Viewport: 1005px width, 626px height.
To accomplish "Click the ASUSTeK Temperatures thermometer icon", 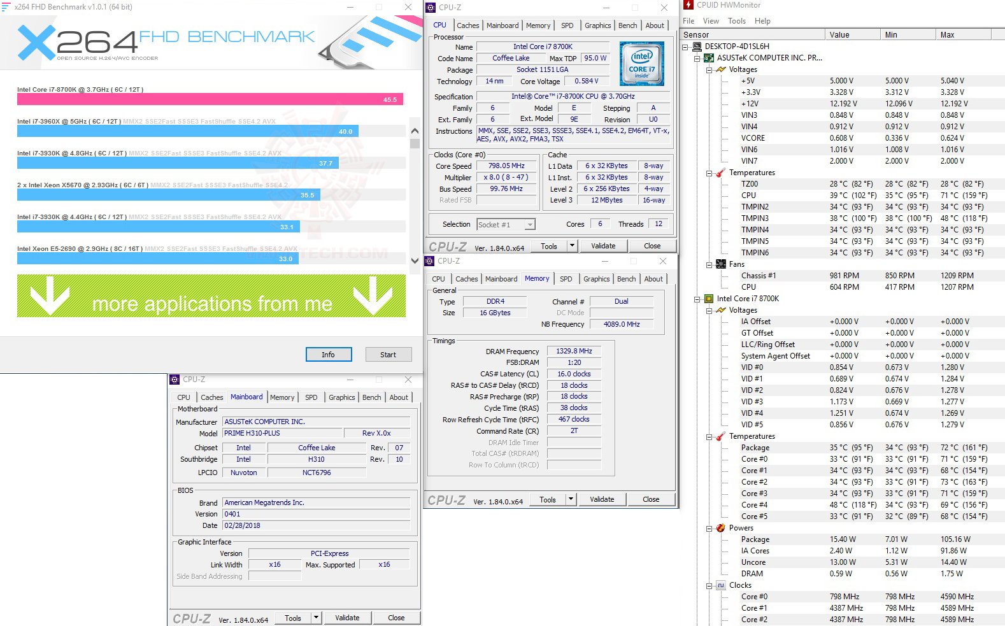I will 720,173.
